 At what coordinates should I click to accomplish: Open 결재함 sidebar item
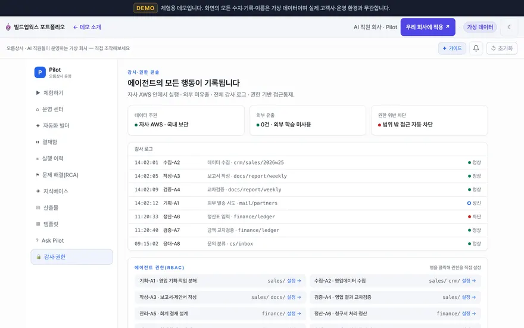click(x=71, y=142)
